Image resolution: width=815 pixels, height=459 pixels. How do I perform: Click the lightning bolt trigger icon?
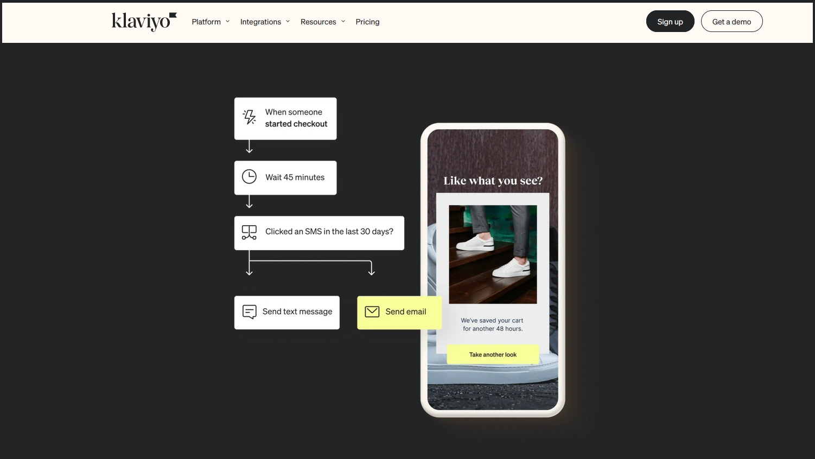250,117
